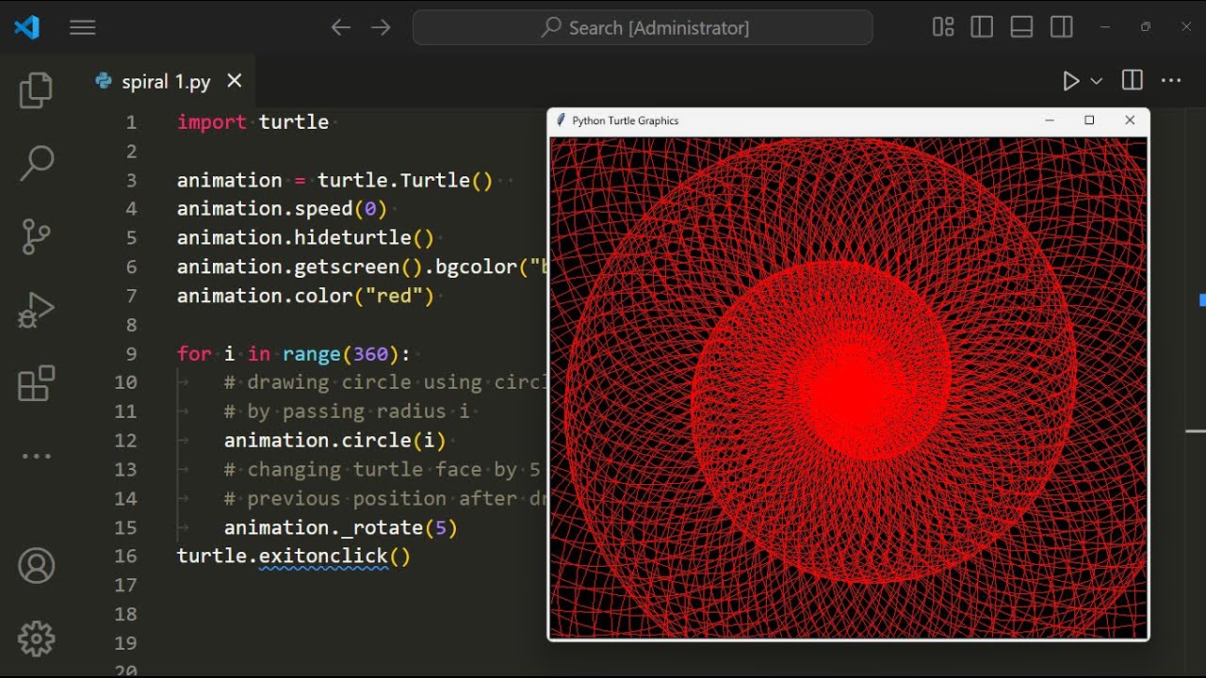Click the 'animation._rotate(5)' line
This screenshot has width=1206, height=678.
tap(341, 528)
